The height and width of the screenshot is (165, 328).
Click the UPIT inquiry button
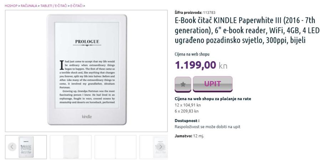click(x=212, y=84)
